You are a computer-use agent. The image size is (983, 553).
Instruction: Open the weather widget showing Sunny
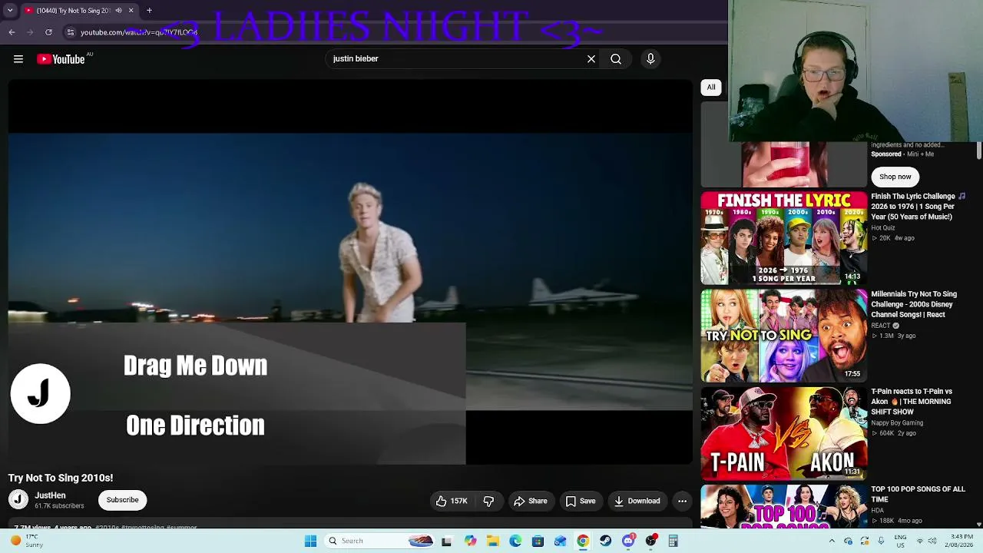(x=26, y=541)
